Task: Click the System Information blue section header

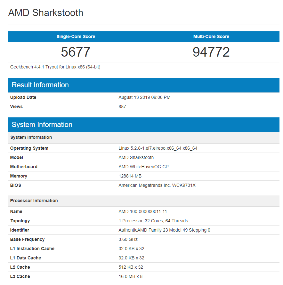Action: (x=42, y=125)
